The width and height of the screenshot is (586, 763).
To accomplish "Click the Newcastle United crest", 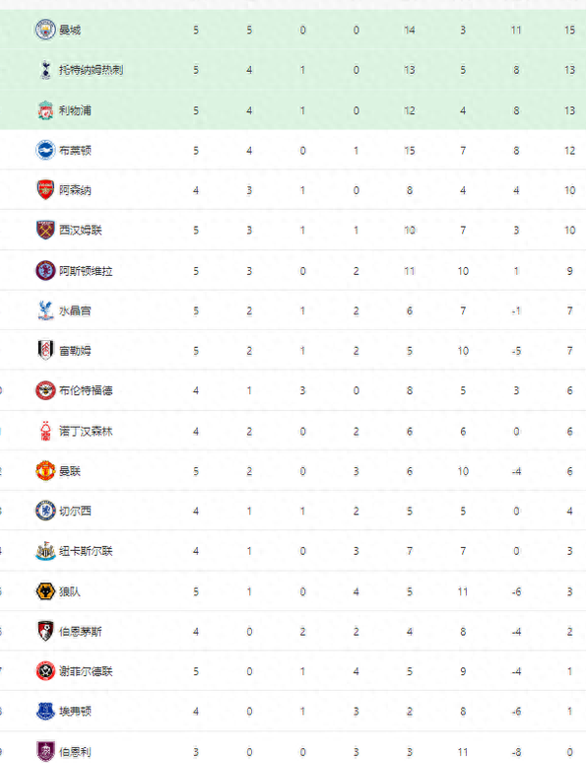I will click(x=45, y=551).
